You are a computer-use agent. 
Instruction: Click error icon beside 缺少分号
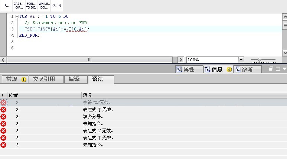pyautogui.click(x=3, y=117)
